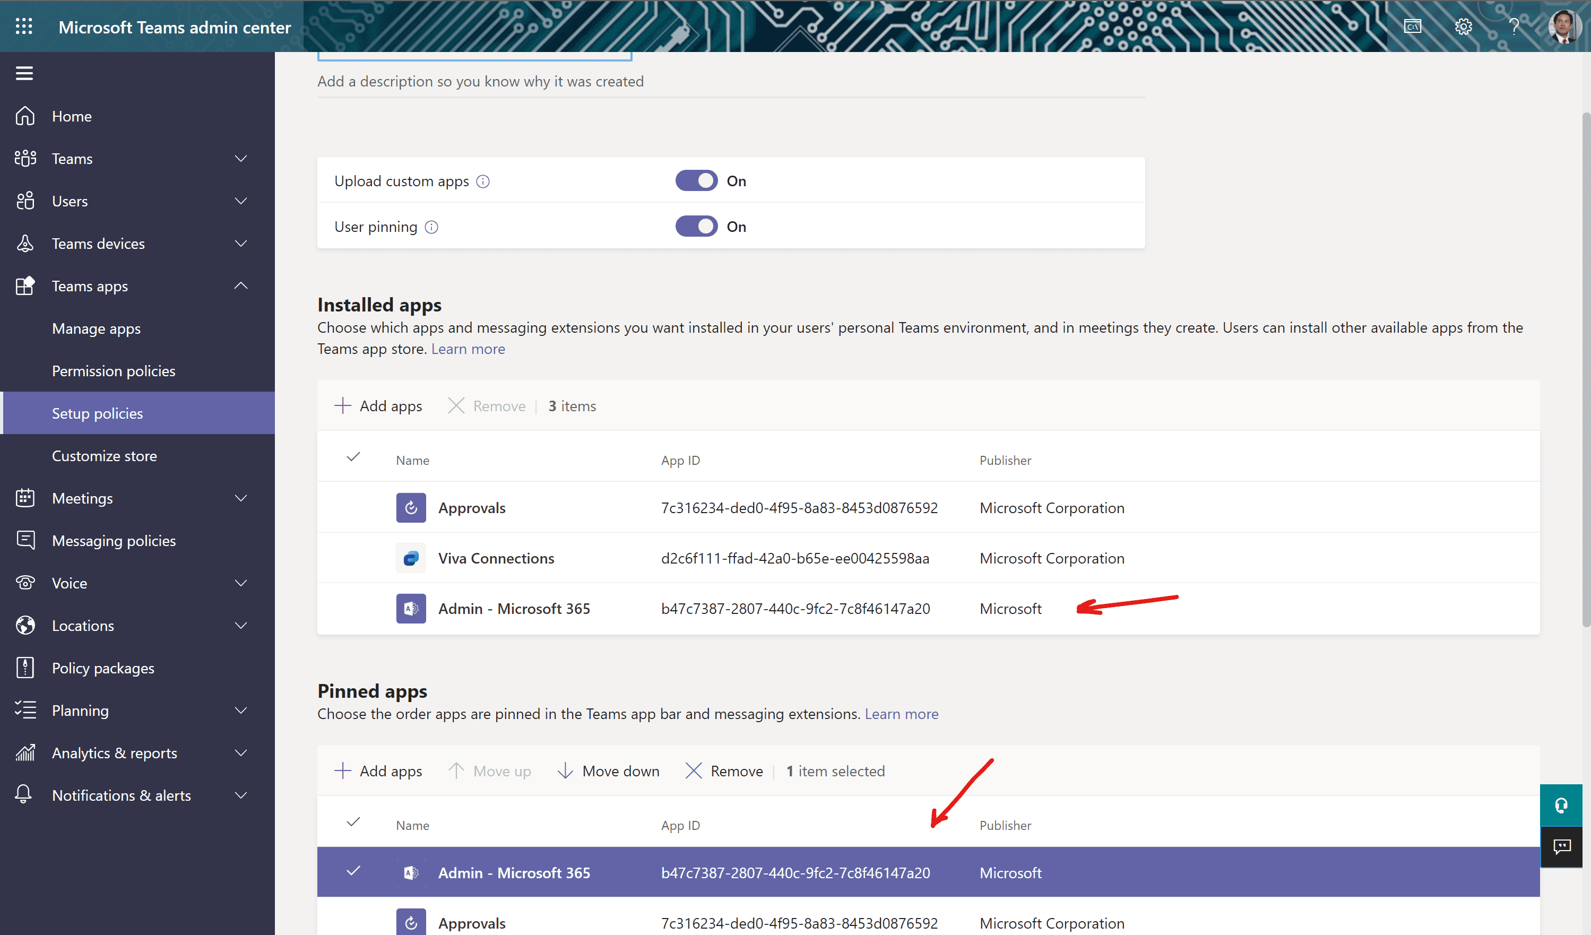Click Microsoft Teams admin center title
This screenshot has width=1591, height=935.
coord(175,27)
